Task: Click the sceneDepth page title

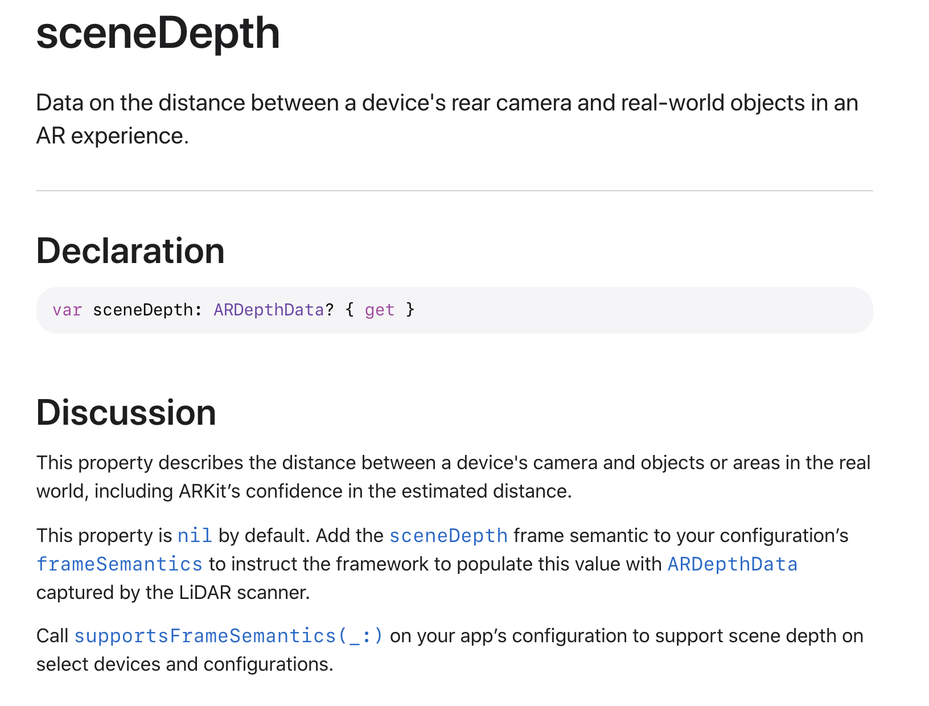Action: pyautogui.click(x=158, y=33)
